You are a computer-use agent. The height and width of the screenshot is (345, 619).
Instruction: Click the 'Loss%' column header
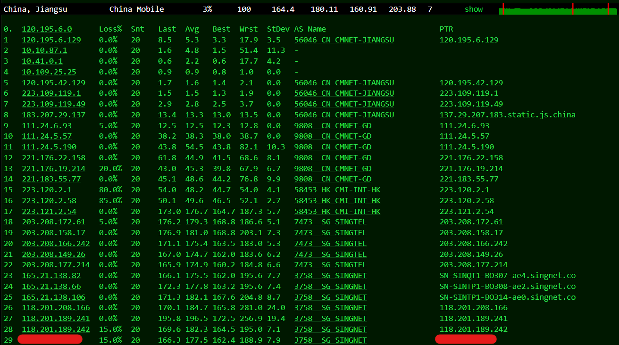[110, 29]
